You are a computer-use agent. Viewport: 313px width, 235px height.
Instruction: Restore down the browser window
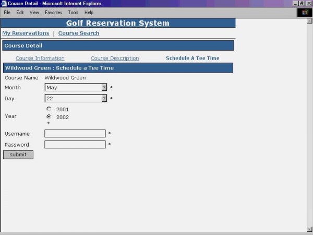(x=302, y=4)
